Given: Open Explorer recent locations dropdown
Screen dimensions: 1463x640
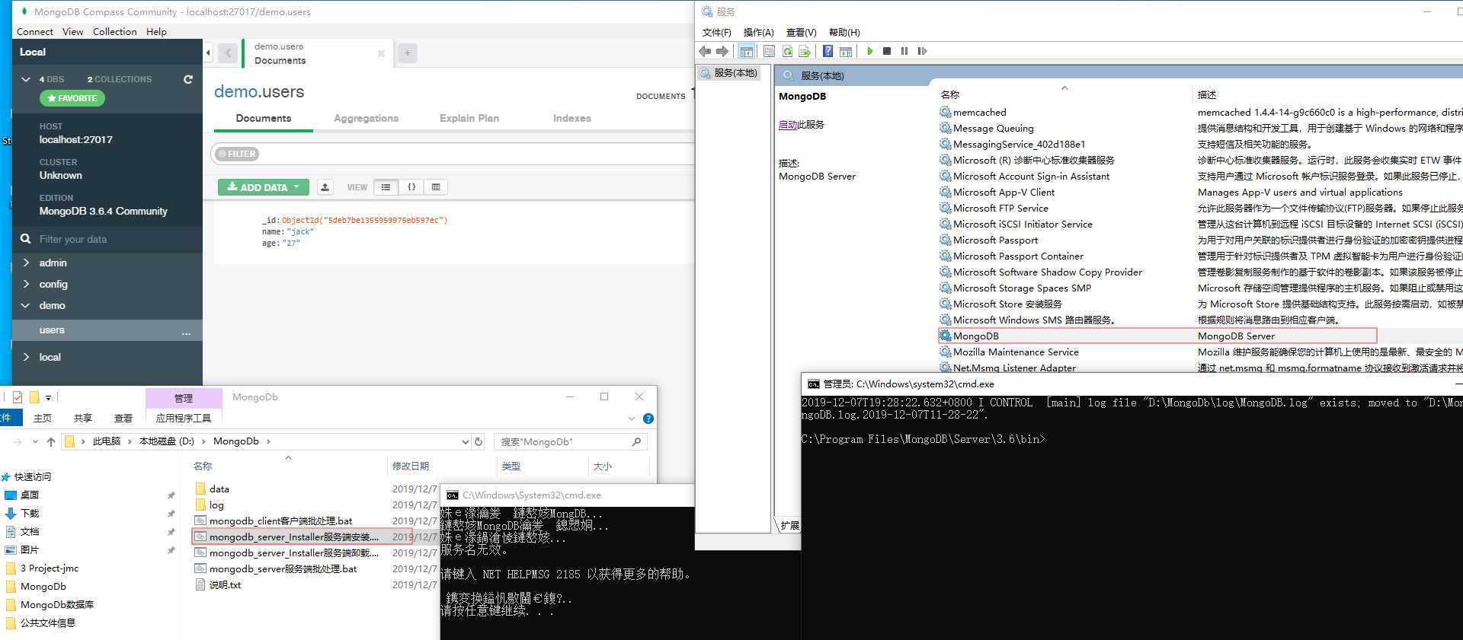Looking at the screenshot, I should tap(35, 441).
